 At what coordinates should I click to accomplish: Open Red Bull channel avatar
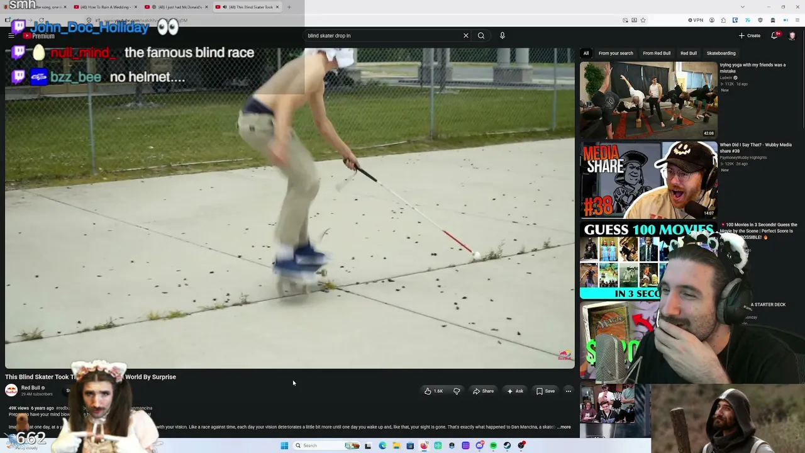click(x=11, y=391)
